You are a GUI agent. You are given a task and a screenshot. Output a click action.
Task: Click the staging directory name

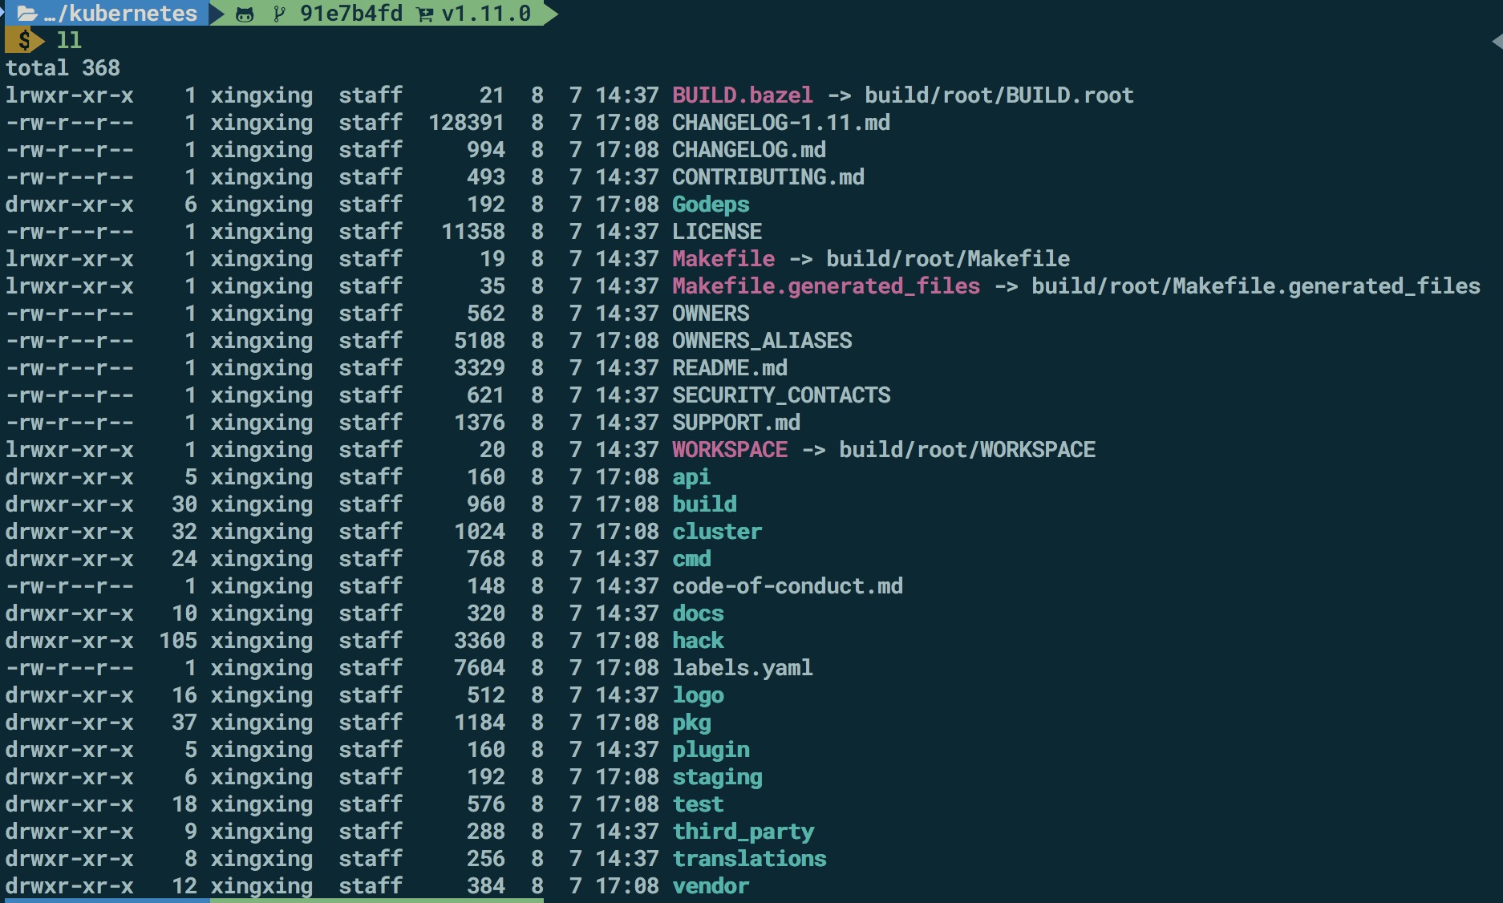tap(717, 777)
